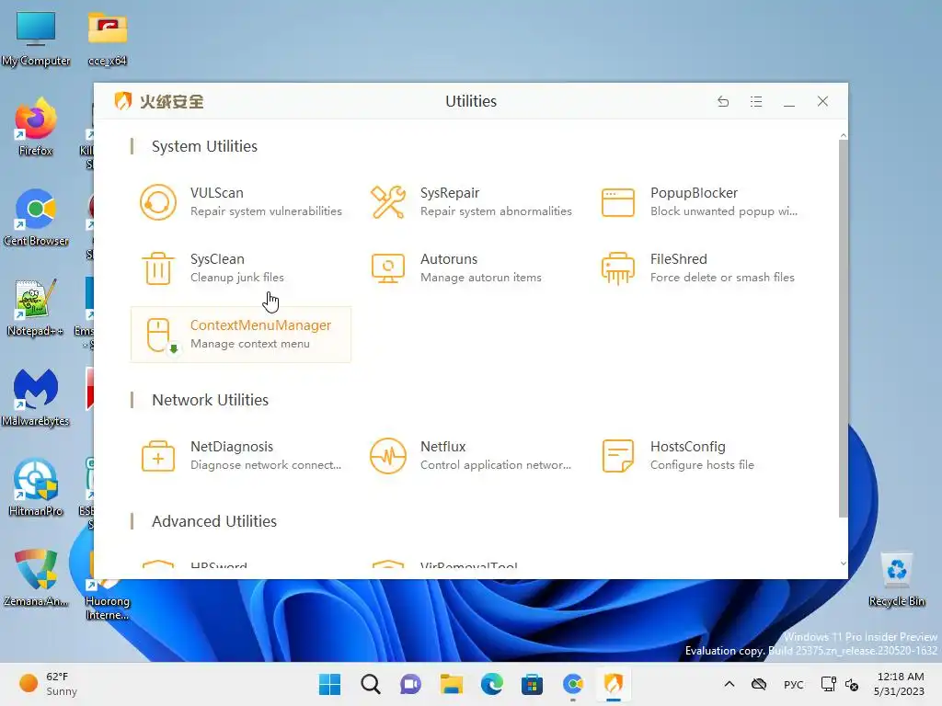This screenshot has width=942, height=706.
Task: Minimize the Utilities window
Action: tap(789, 101)
